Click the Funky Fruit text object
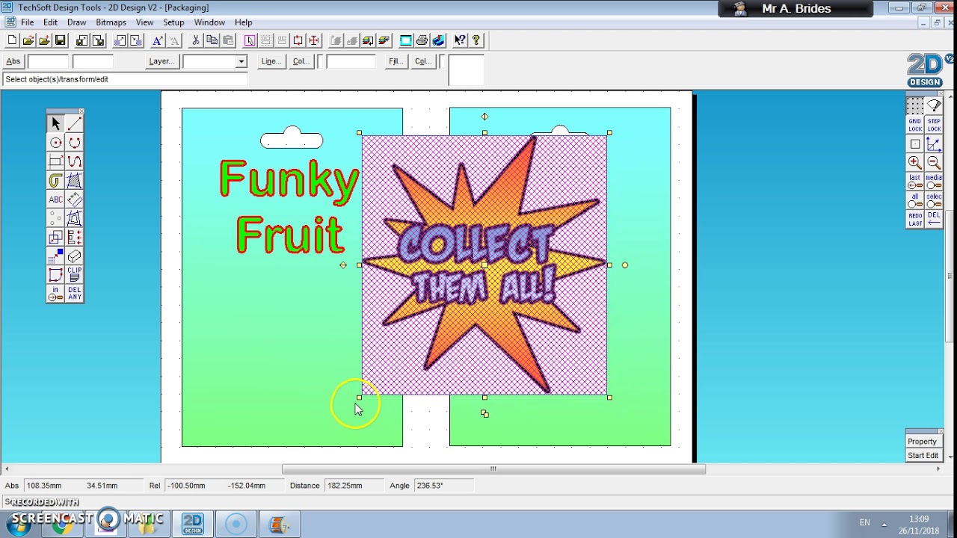Screen dimensions: 957x538 pyautogui.click(x=290, y=206)
